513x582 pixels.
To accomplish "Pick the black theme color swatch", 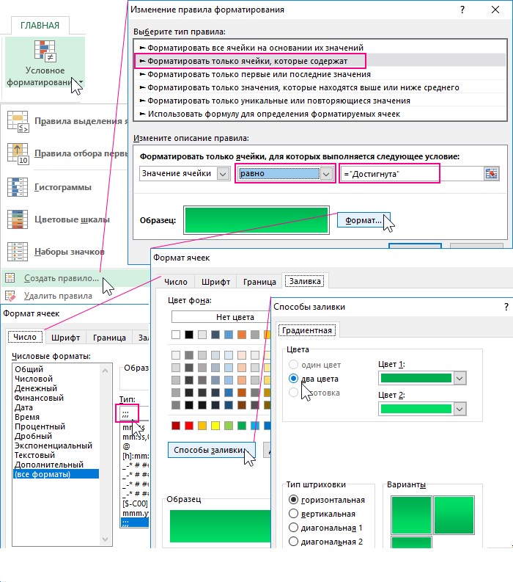I will tap(189, 335).
